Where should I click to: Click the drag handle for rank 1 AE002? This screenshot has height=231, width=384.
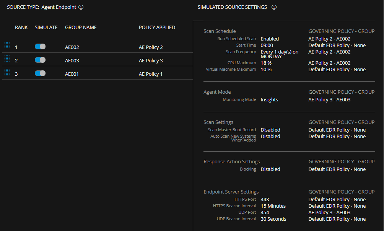click(x=7, y=46)
